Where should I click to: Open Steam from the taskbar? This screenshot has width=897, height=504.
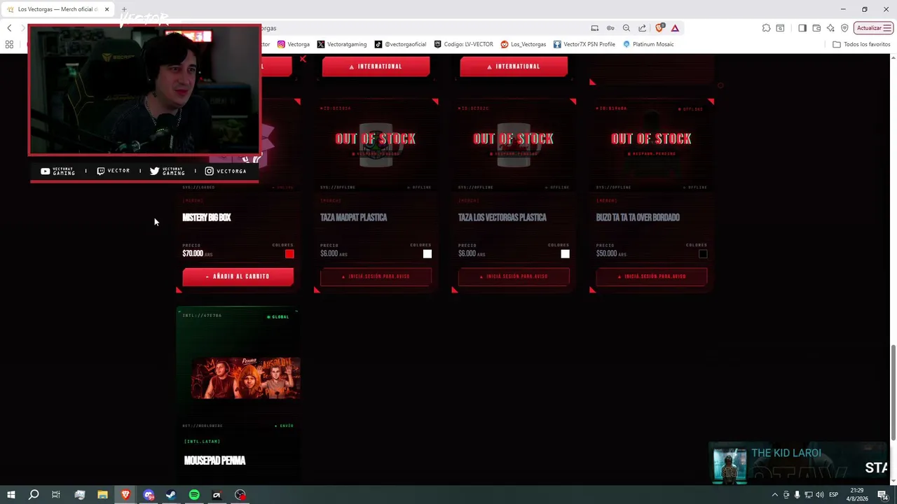(x=171, y=495)
